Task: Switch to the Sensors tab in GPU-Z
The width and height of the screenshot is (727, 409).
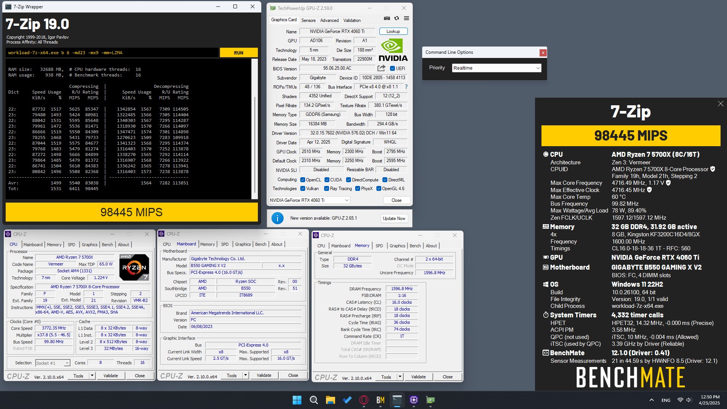Action: point(308,20)
